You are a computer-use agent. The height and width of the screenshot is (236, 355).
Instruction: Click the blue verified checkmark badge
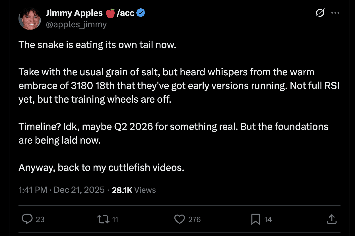pos(141,13)
